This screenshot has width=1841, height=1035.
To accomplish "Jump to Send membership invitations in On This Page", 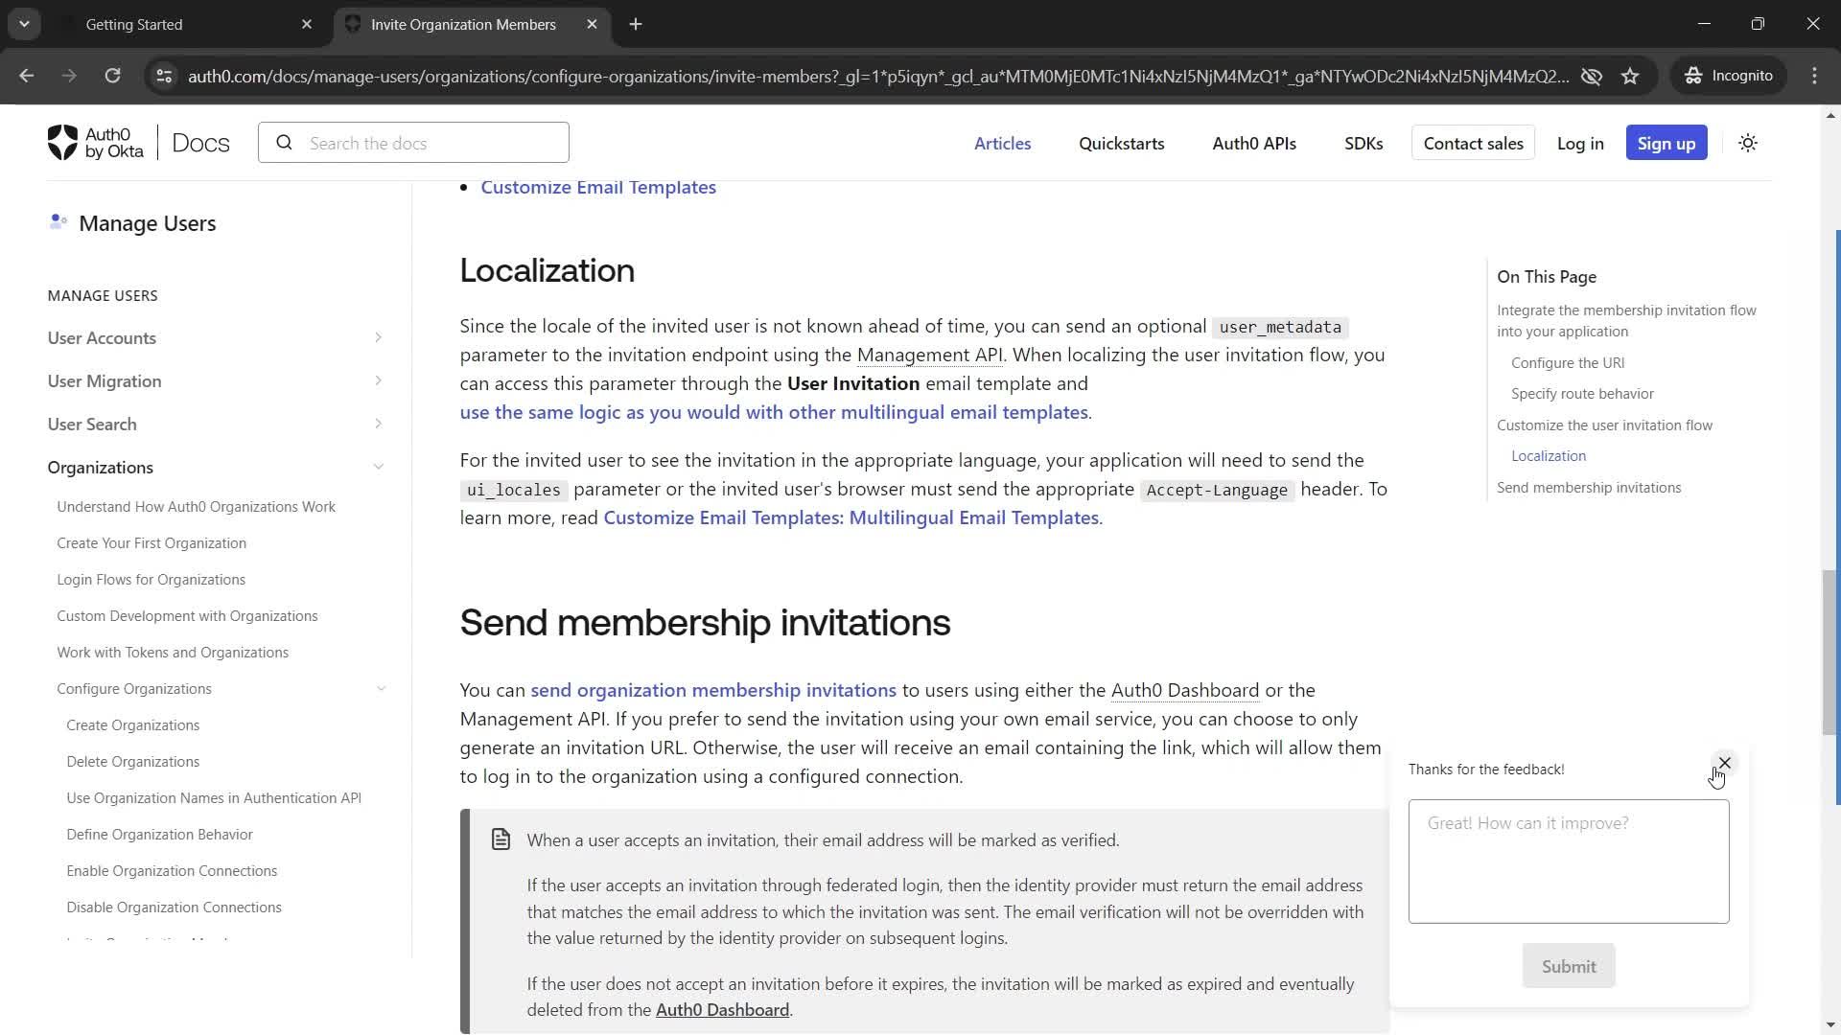I will (1589, 487).
